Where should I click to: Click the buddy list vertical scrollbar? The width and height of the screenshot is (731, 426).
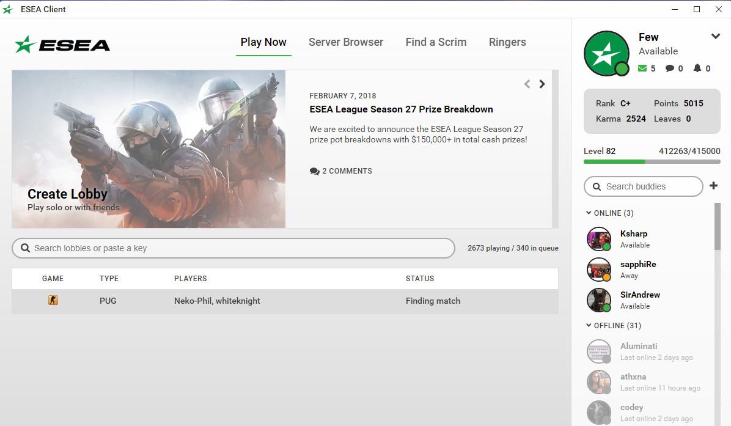pos(718,226)
